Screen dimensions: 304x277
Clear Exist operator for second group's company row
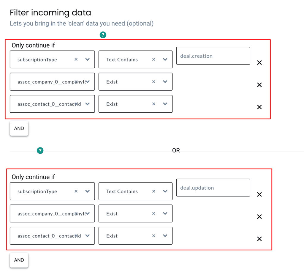click(x=154, y=213)
